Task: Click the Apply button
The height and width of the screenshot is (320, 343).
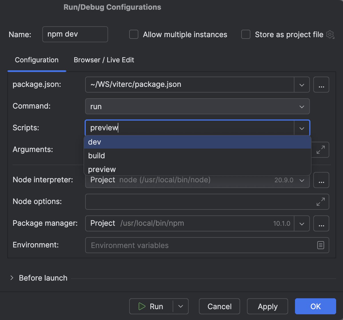Action: [267, 306]
